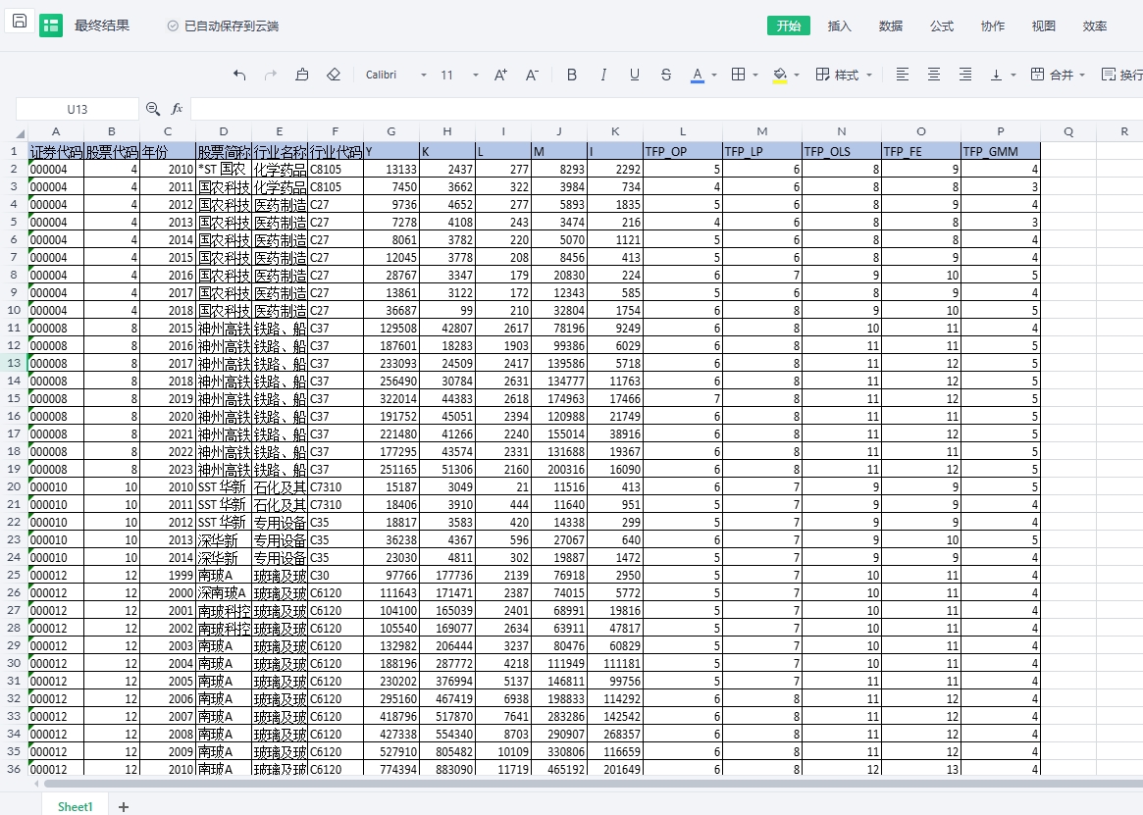Switch to the 插入 menu tab
Screen dimensions: 1143x815
(840, 26)
